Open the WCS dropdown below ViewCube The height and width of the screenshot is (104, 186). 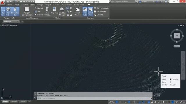[x=177, y=46]
